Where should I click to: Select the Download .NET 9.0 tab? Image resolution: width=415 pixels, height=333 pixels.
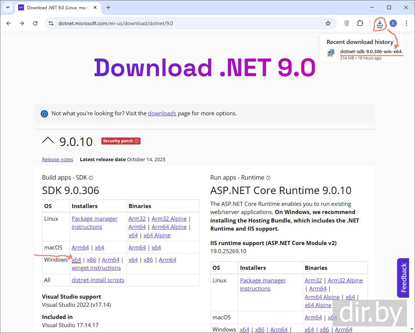[x=58, y=8]
